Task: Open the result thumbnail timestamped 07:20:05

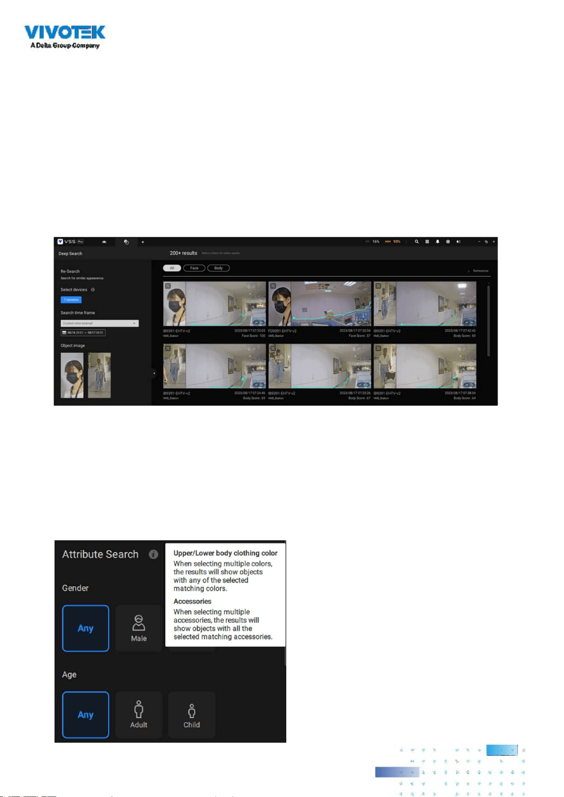Action: [x=214, y=304]
